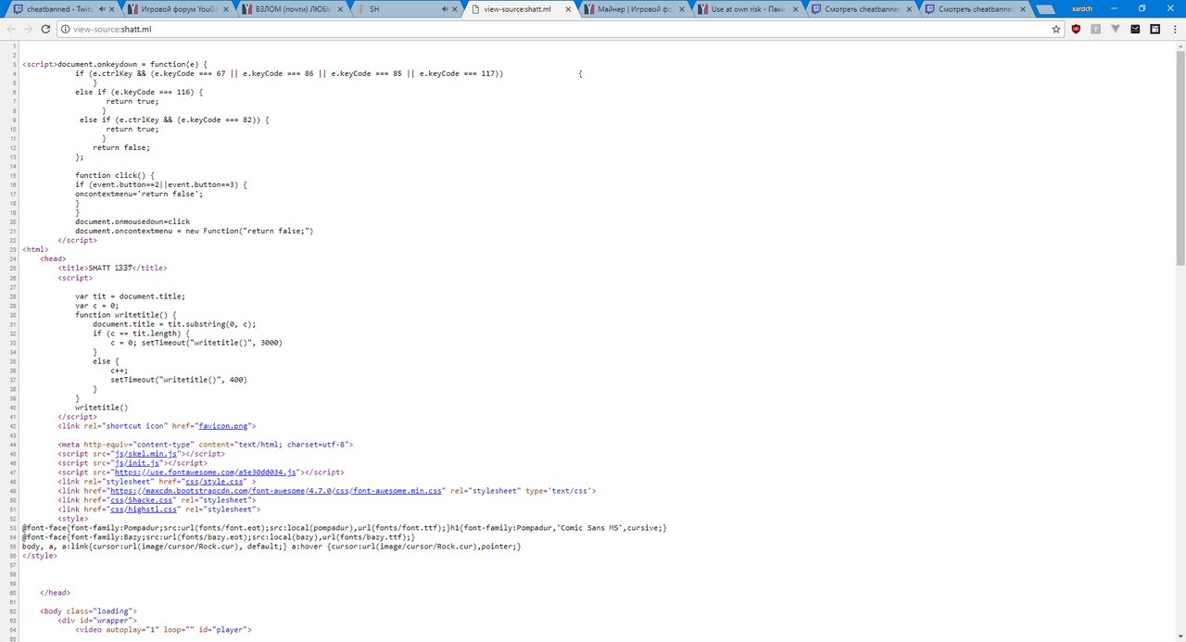Open the xardch profile button
1186x642 pixels.
(x=1081, y=7)
